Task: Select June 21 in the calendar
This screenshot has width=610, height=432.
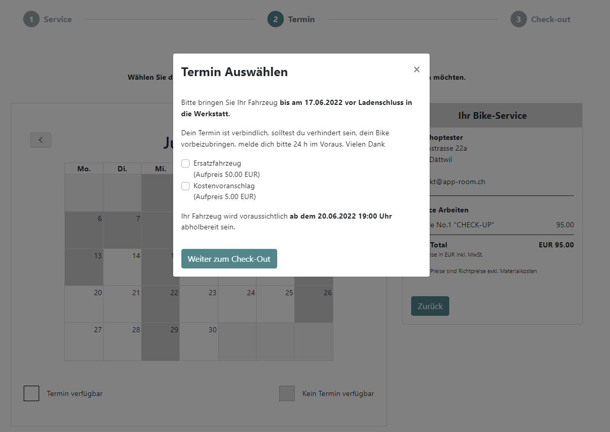Action: [123, 304]
